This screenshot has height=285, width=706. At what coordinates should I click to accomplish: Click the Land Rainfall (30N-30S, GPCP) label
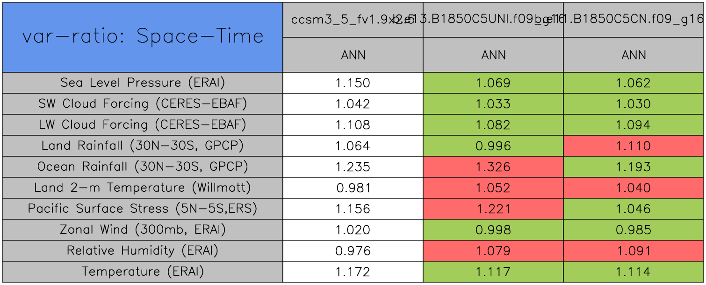pos(143,146)
